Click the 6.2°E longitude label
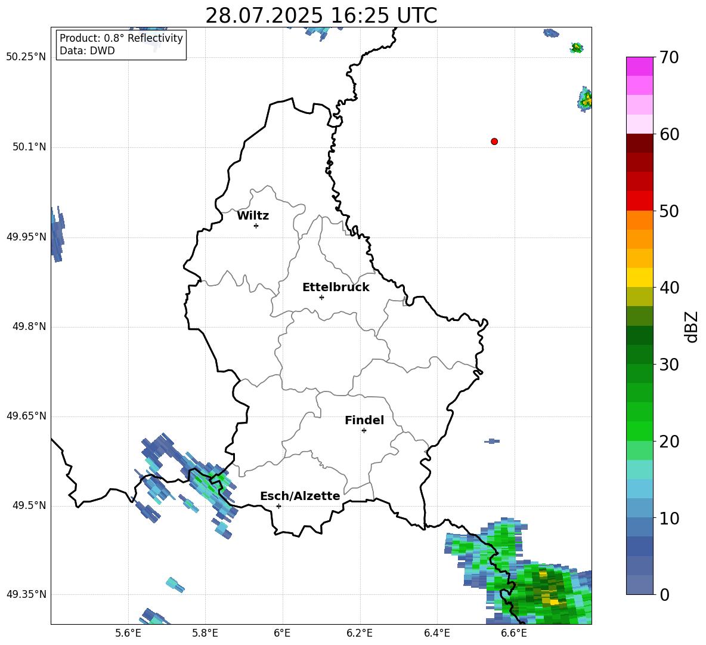Image resolution: width=706 pixels, height=645 pixels. click(x=360, y=634)
